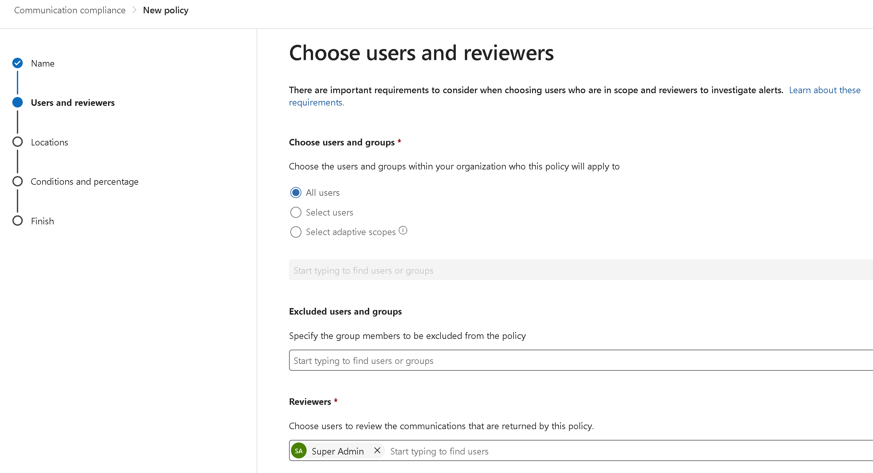Select the All users radio button
Screen dimensions: 873x473
tap(296, 193)
